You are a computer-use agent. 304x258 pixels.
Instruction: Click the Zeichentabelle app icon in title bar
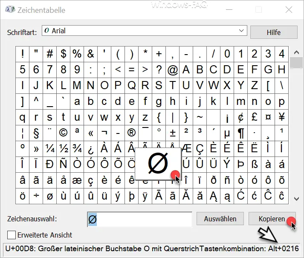10,9
